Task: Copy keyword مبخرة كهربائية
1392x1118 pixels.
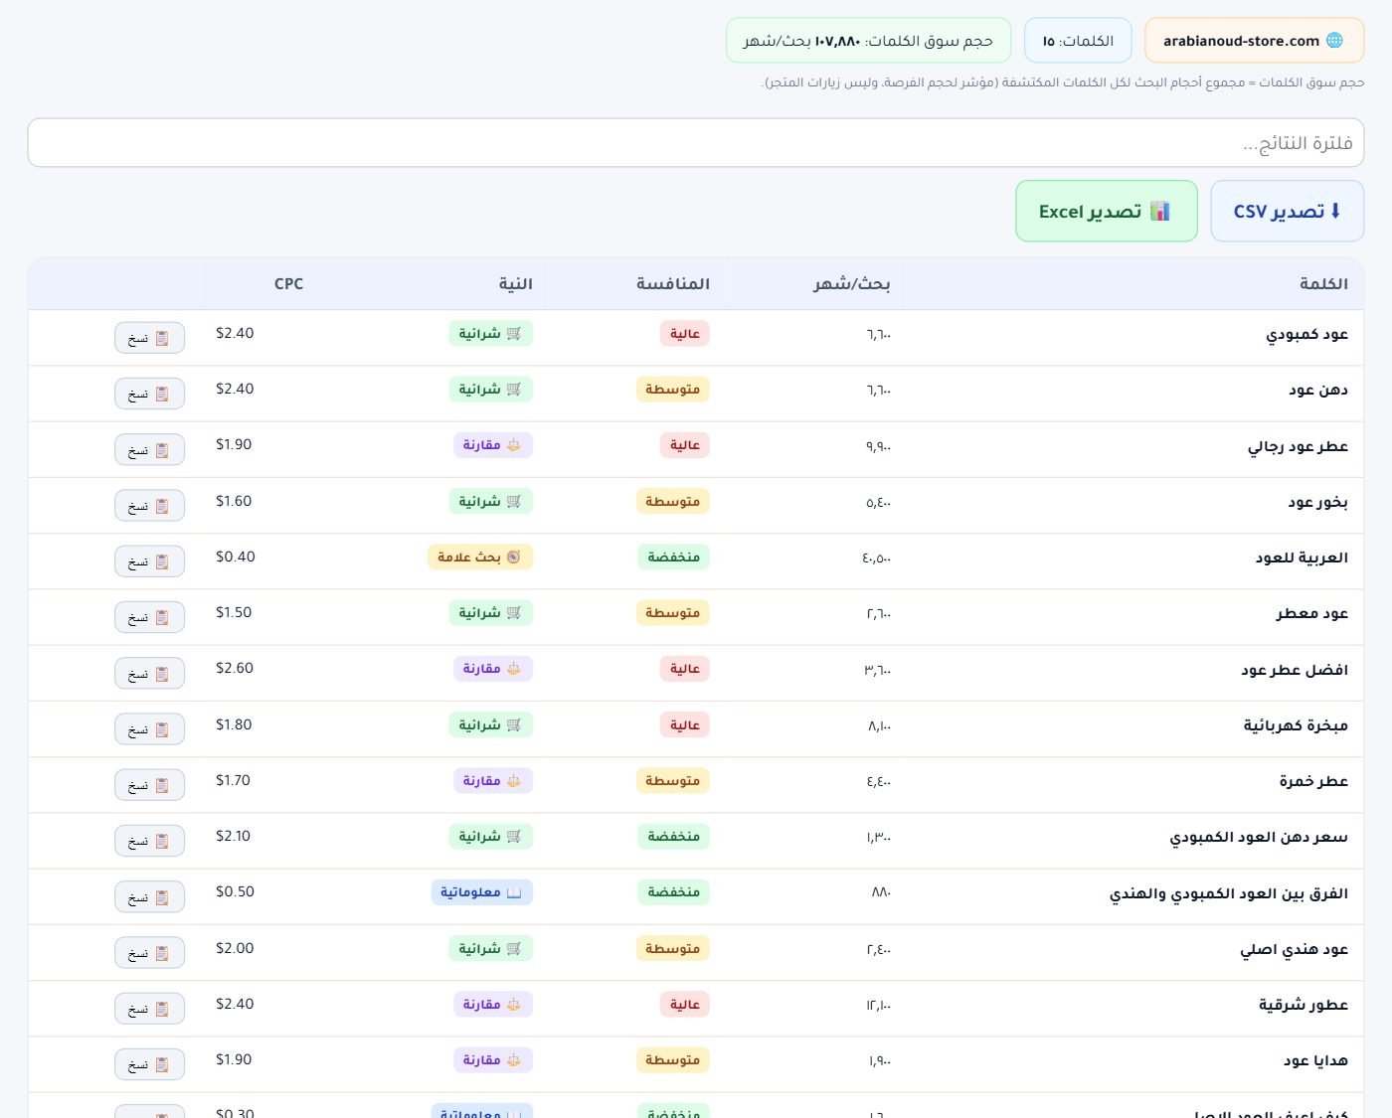Action: (x=150, y=729)
